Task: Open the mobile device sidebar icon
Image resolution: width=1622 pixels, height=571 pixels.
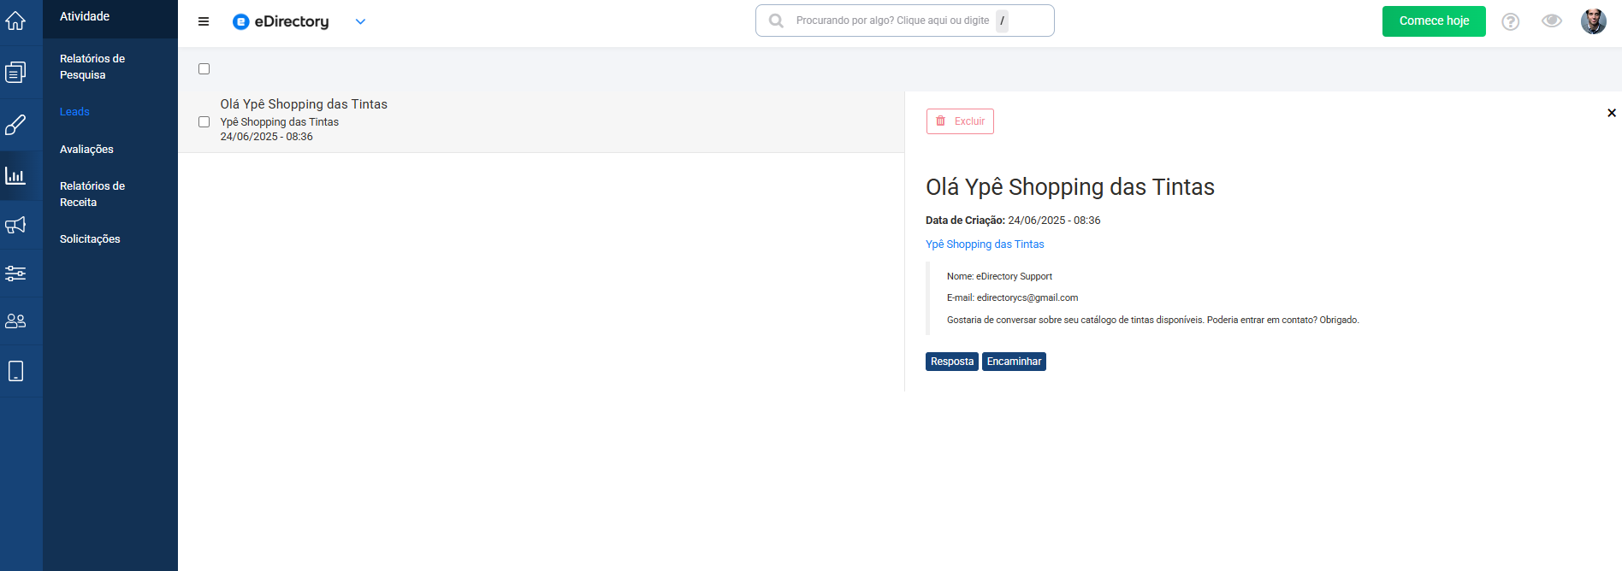Action: [x=15, y=371]
